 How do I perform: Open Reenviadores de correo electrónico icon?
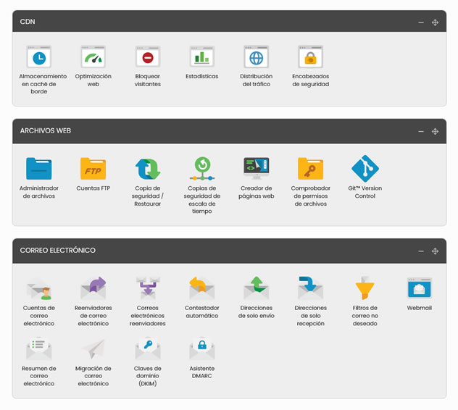[93, 288]
